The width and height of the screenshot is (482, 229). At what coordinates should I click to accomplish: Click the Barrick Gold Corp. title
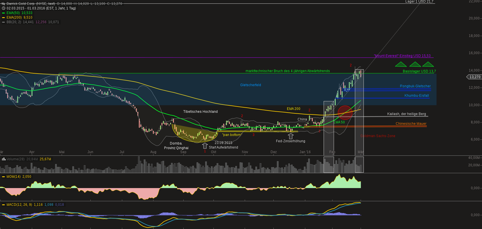(x=31, y=4)
